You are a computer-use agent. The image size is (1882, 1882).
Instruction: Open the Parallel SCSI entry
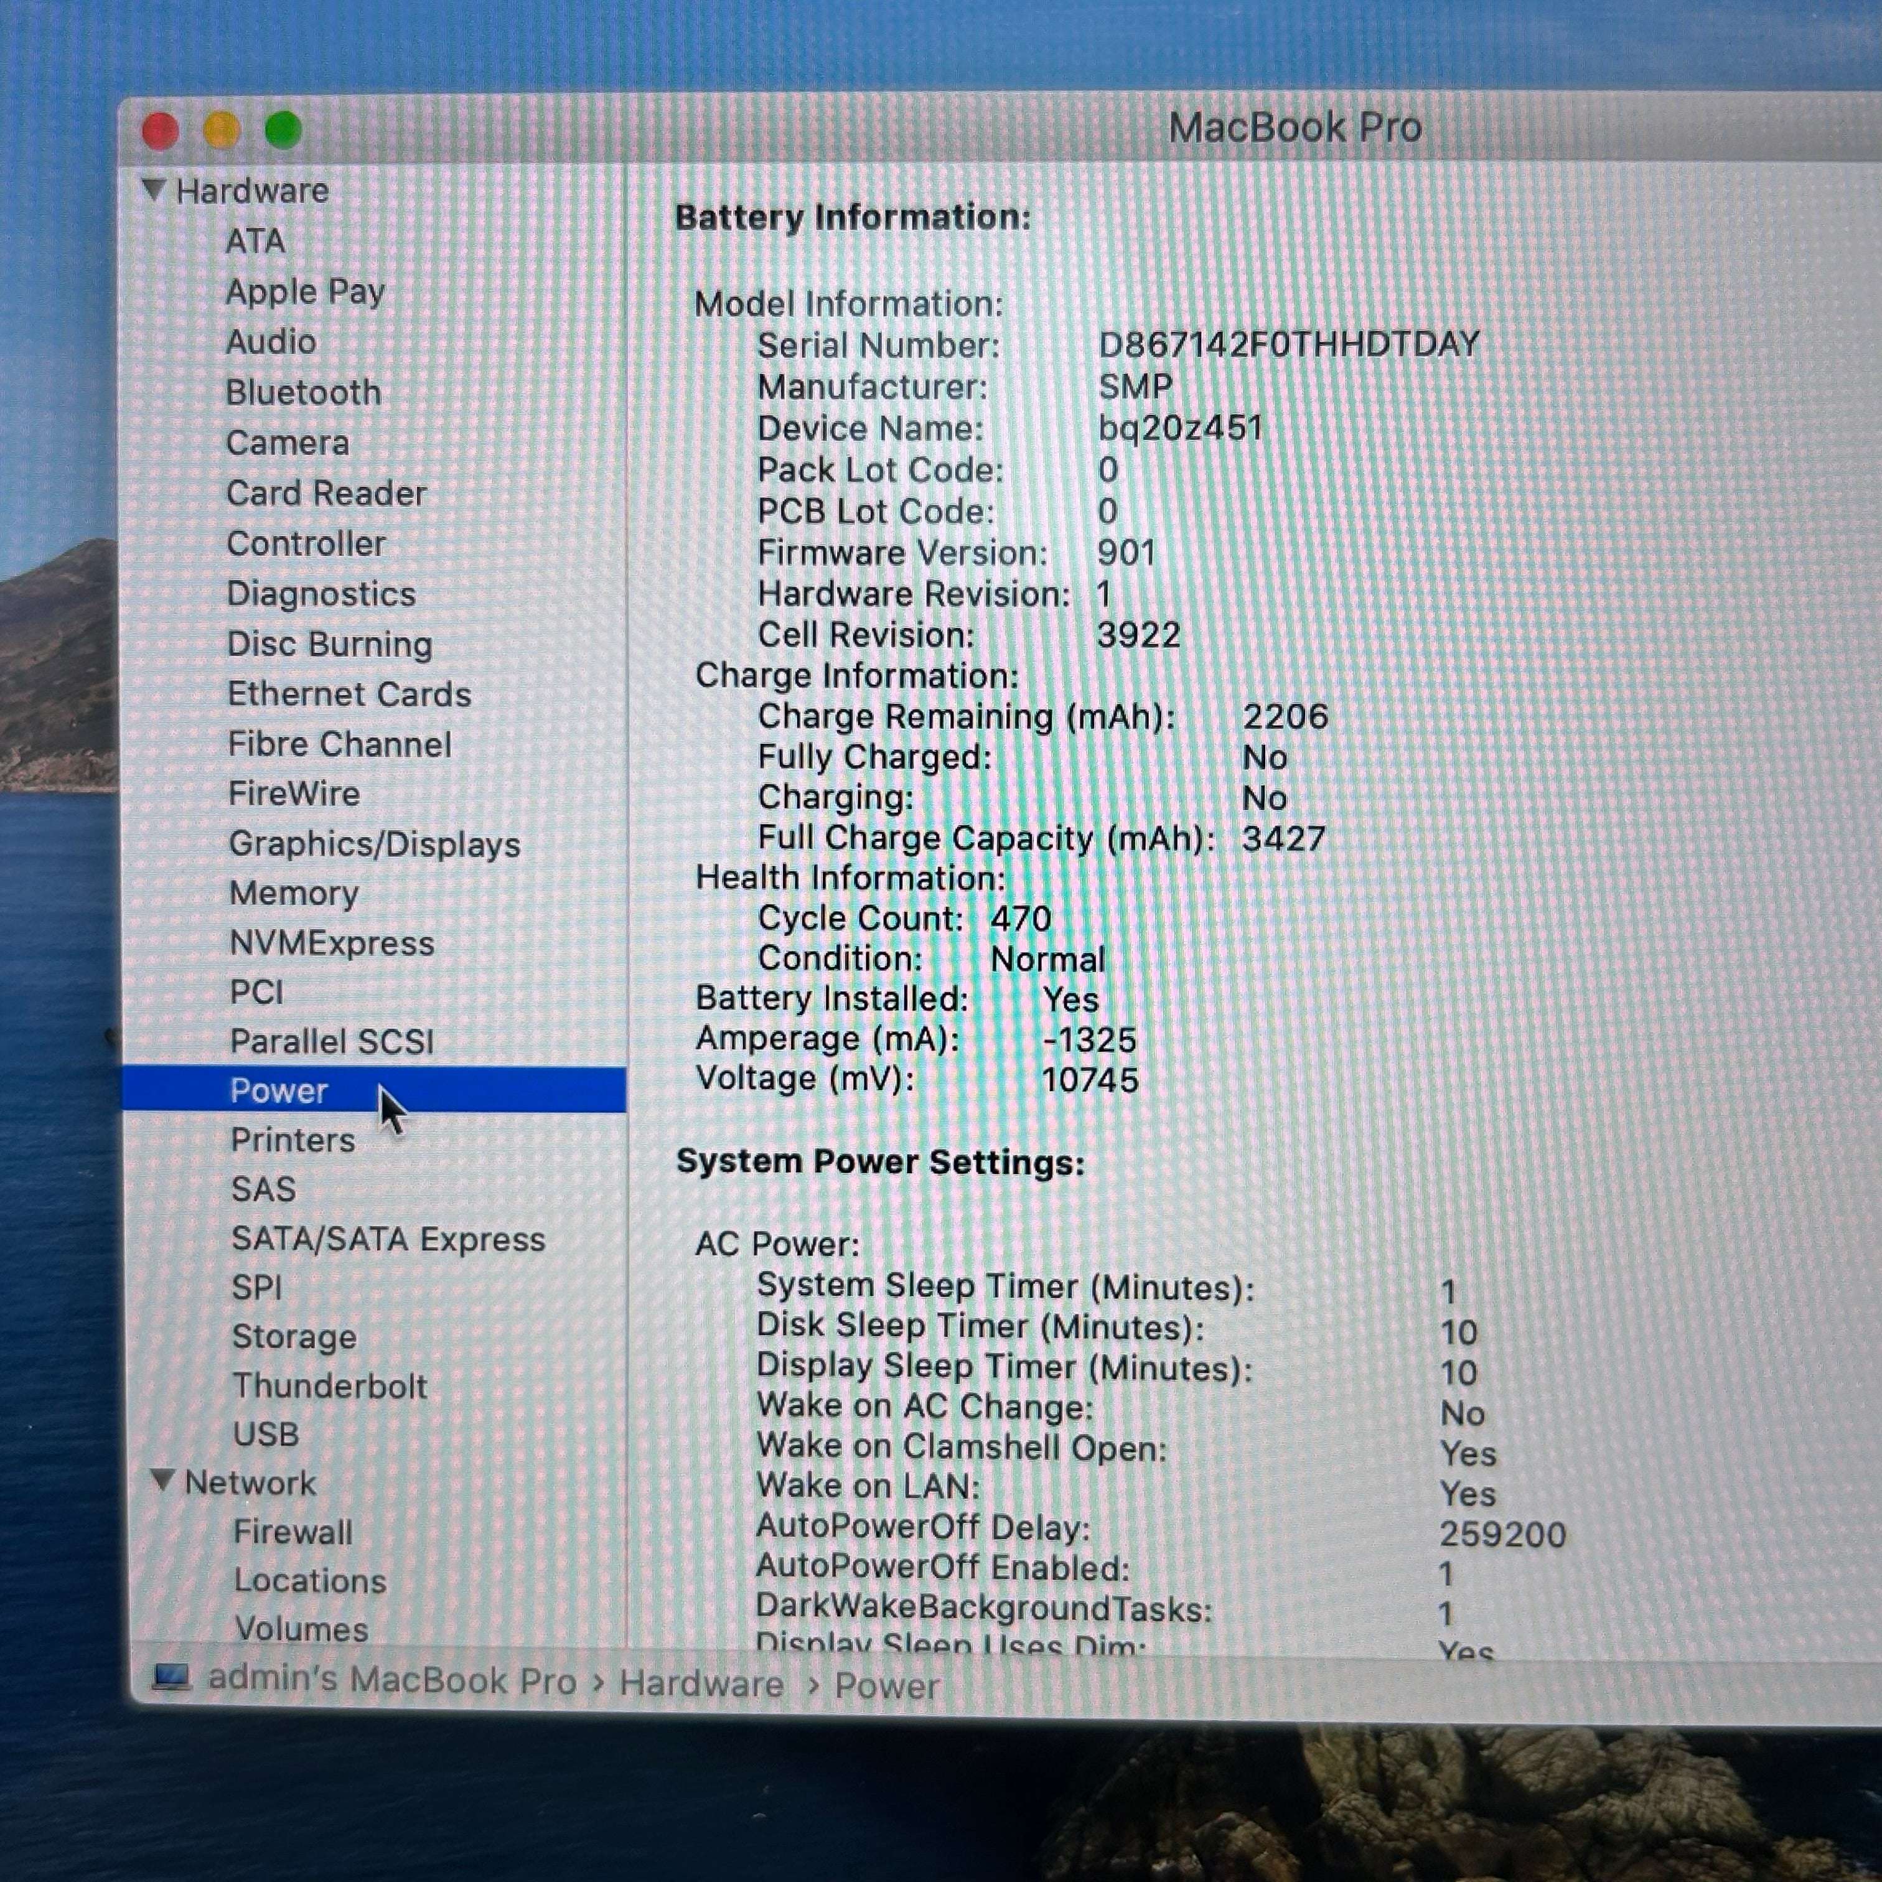point(331,1041)
